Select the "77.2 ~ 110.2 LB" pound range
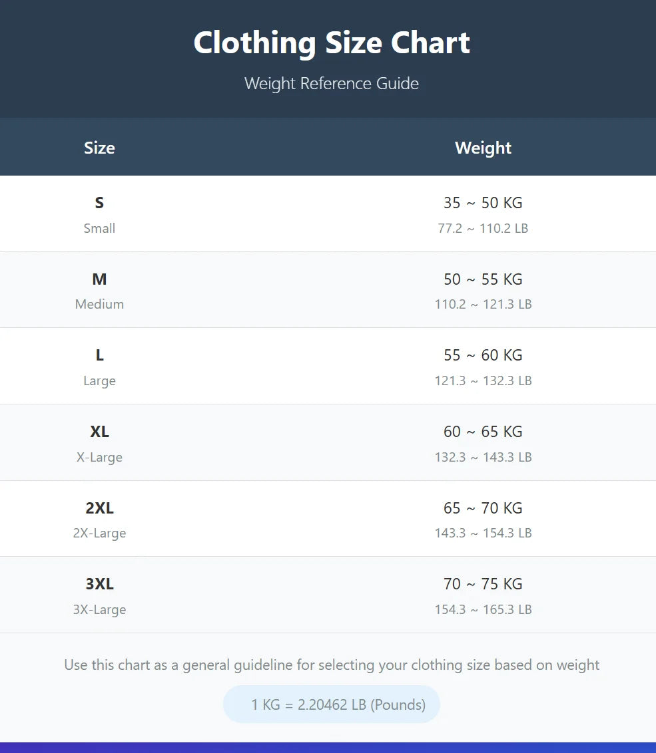656x753 pixels. [483, 228]
